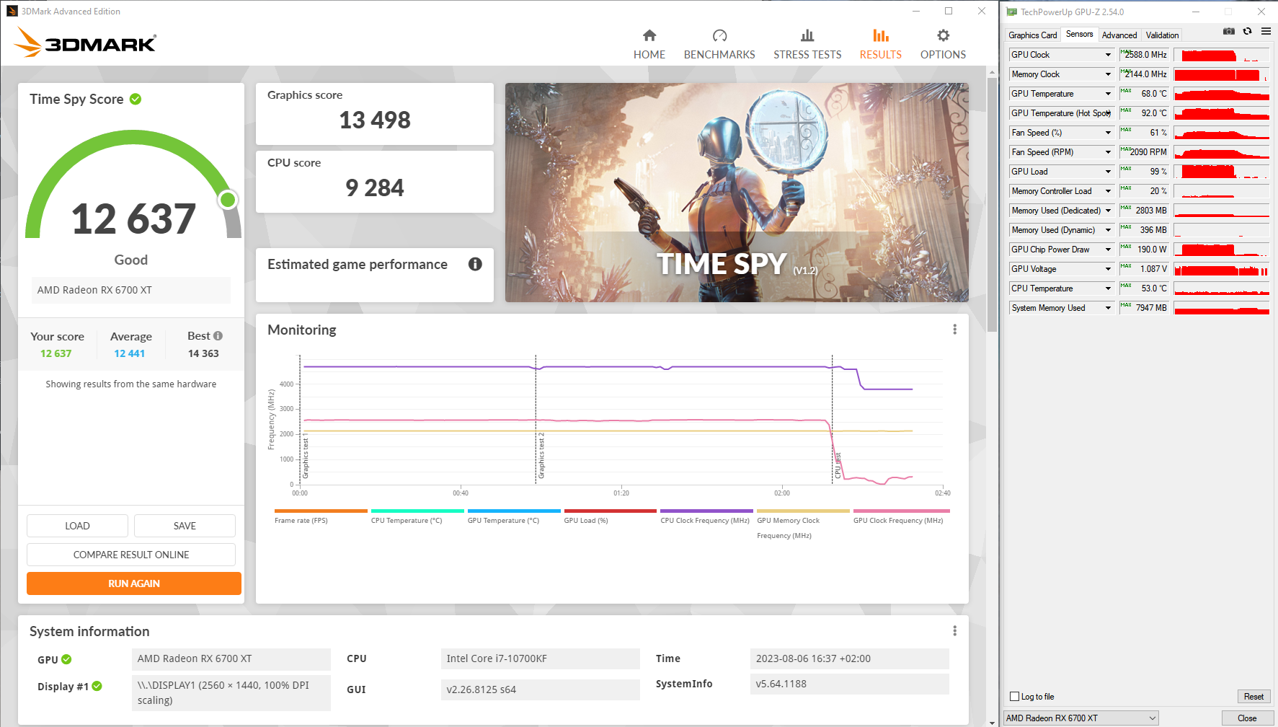Switch to the Graphics Card tab in GPU-Z
The height and width of the screenshot is (727, 1278).
coord(1033,35)
